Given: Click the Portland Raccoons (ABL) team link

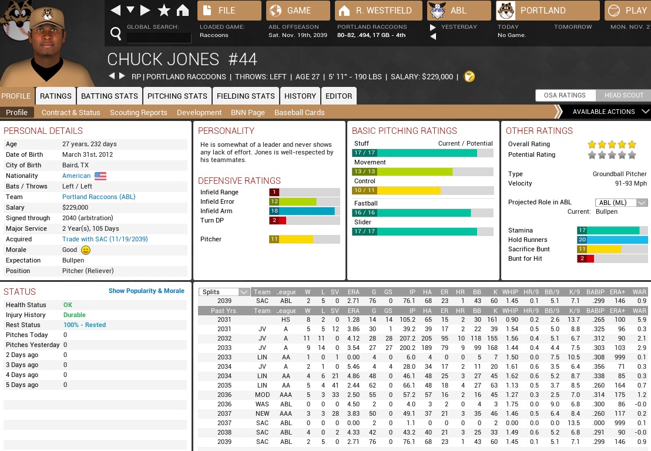Looking at the screenshot, I should [99, 197].
